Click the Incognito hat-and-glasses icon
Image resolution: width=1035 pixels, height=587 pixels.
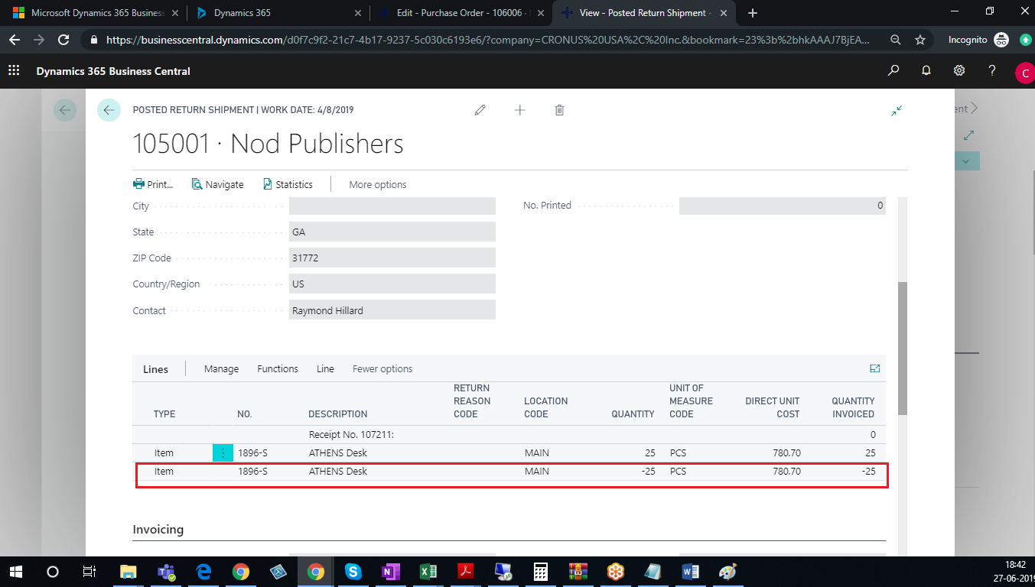coord(1001,40)
